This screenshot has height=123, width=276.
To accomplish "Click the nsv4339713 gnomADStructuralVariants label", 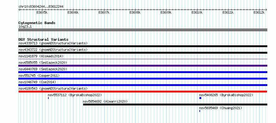I will (x=53, y=43).
